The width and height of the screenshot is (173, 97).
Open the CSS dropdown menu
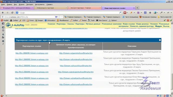click(x=23, y=20)
